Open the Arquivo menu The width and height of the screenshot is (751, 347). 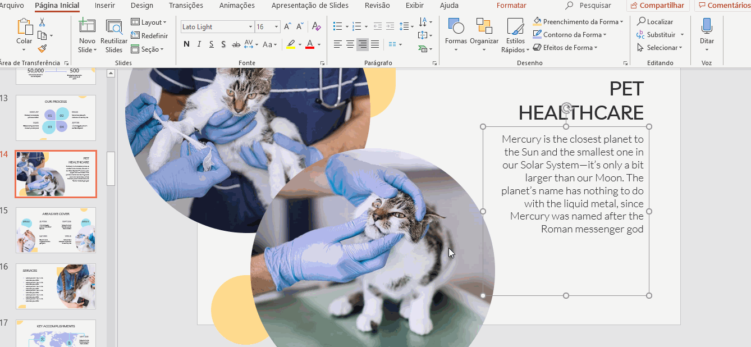(x=12, y=6)
